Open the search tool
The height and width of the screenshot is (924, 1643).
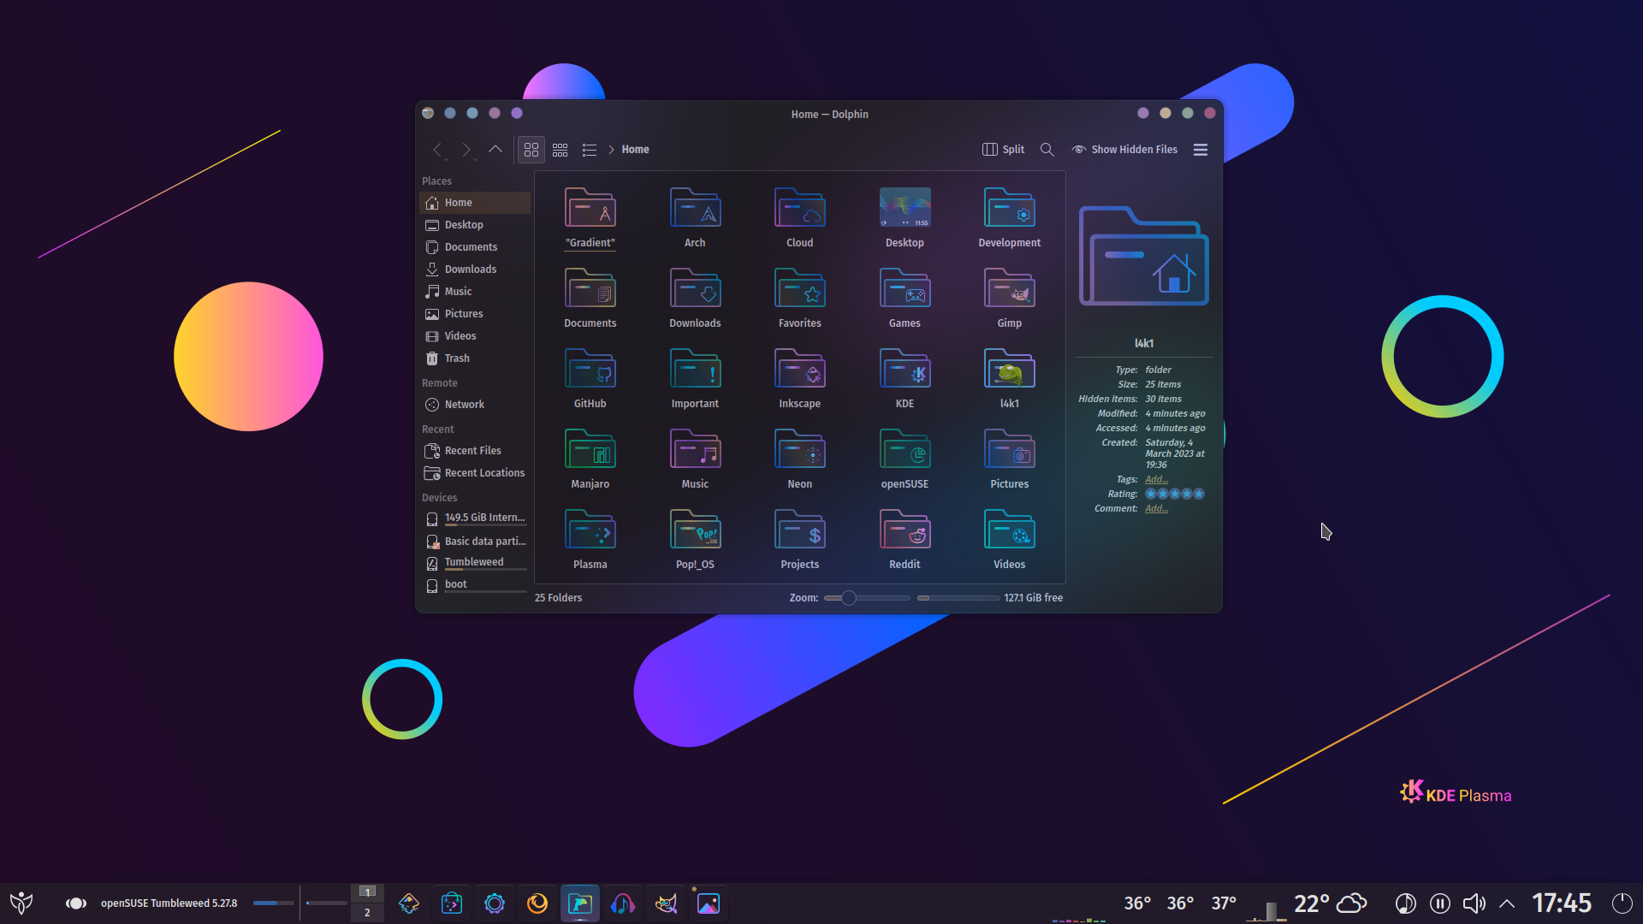coord(1047,150)
